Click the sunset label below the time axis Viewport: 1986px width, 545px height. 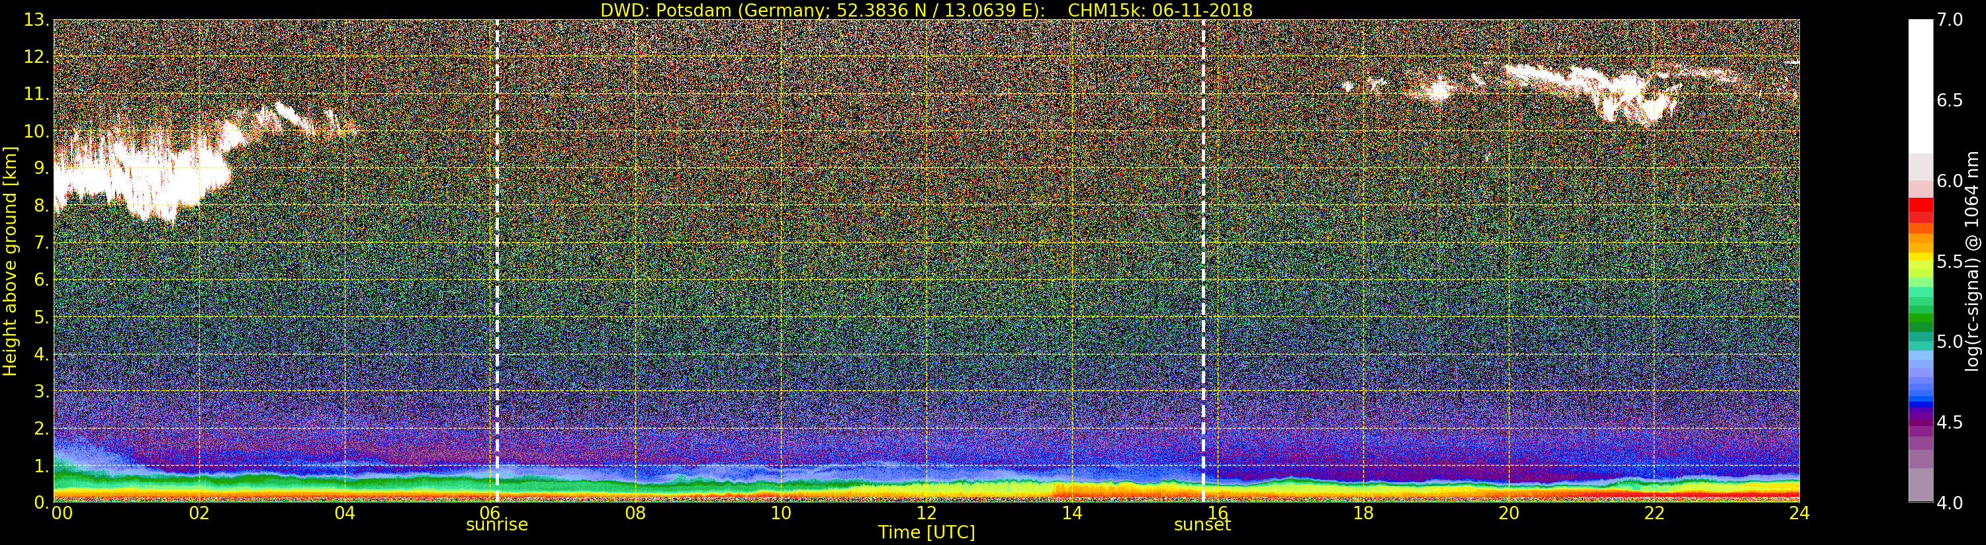click(1202, 525)
